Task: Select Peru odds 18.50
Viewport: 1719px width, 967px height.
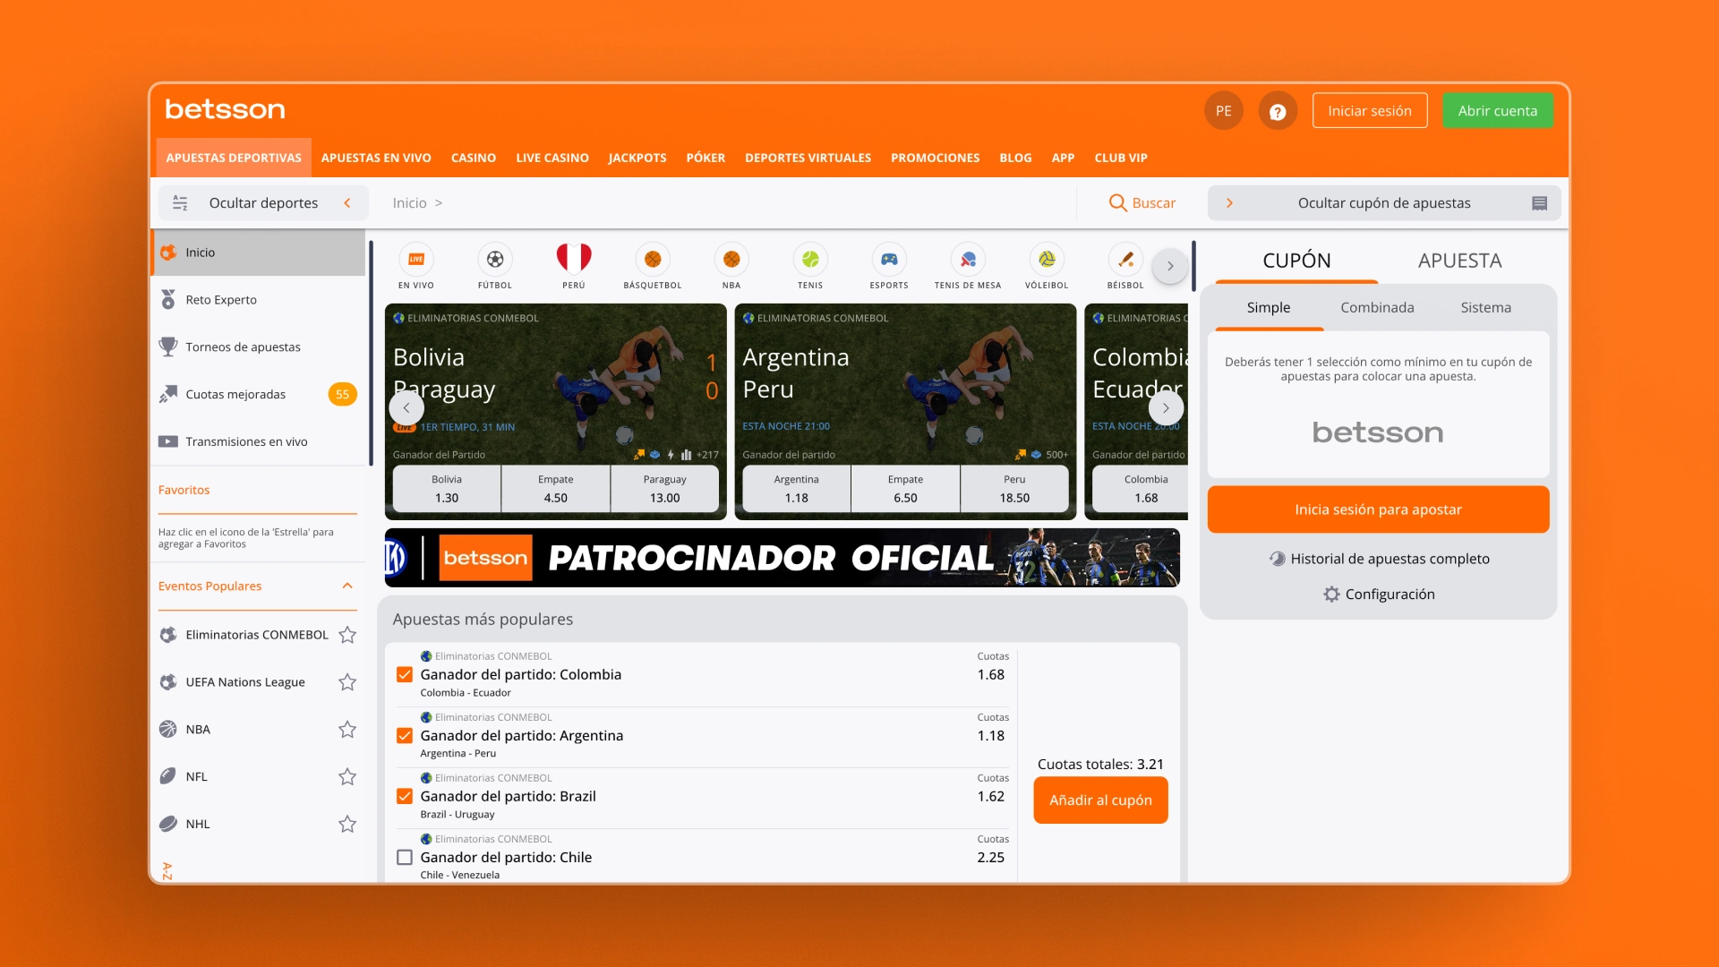Action: pyautogui.click(x=1014, y=489)
